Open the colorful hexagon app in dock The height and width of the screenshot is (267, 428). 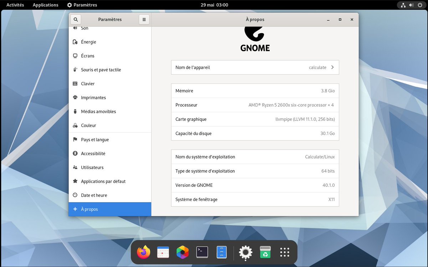(183, 252)
